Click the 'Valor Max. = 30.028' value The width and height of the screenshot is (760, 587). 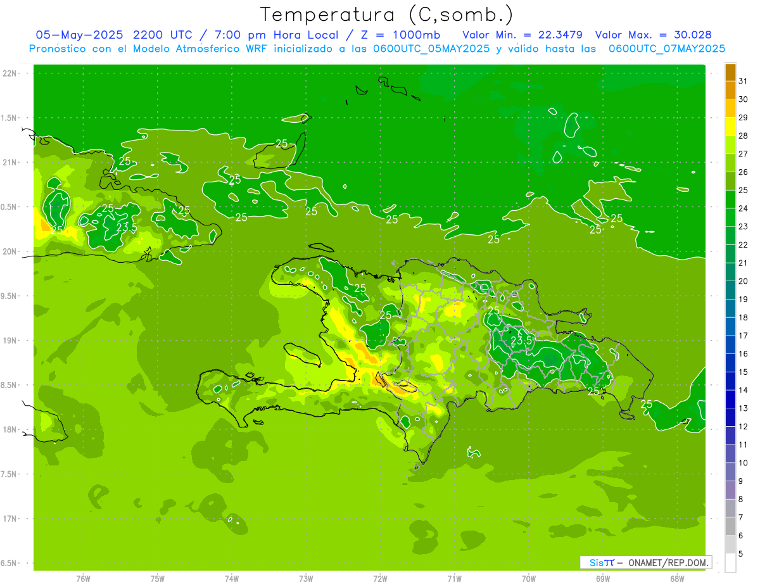[653, 35]
